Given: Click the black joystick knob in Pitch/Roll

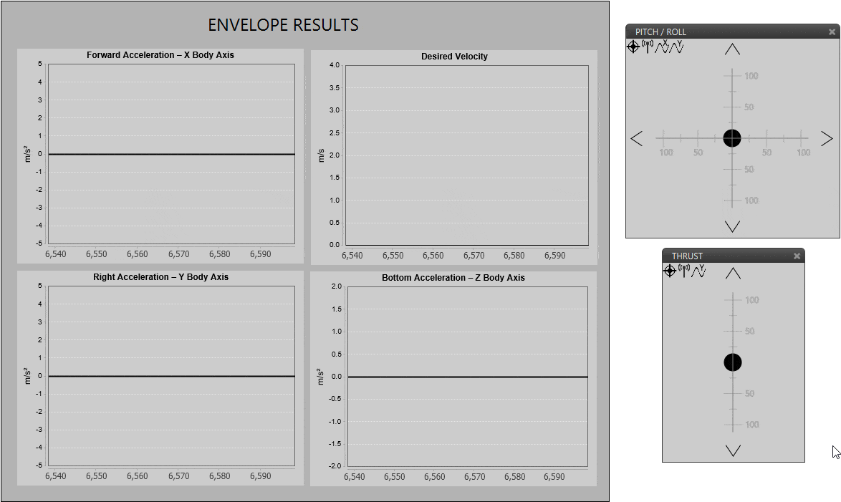Looking at the screenshot, I should (732, 138).
